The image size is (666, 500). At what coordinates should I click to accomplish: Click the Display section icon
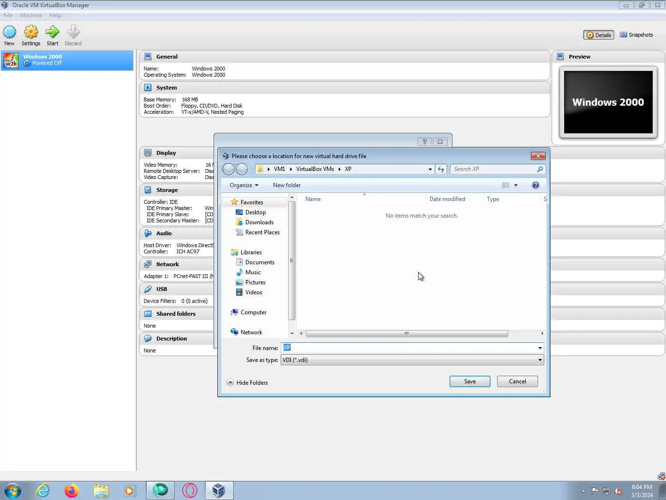click(148, 153)
